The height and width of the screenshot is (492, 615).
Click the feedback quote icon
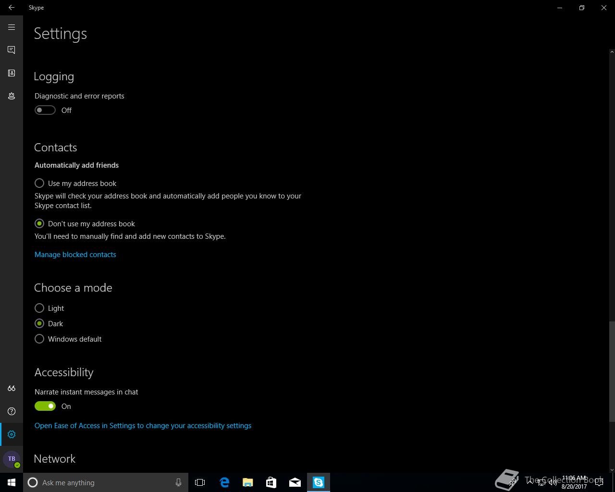[x=12, y=388]
